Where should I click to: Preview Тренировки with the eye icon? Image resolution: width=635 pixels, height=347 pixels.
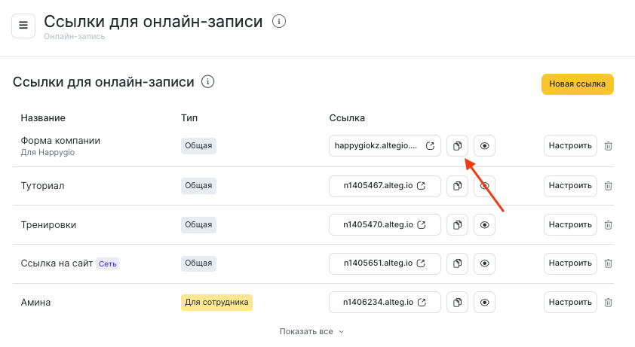click(x=485, y=224)
